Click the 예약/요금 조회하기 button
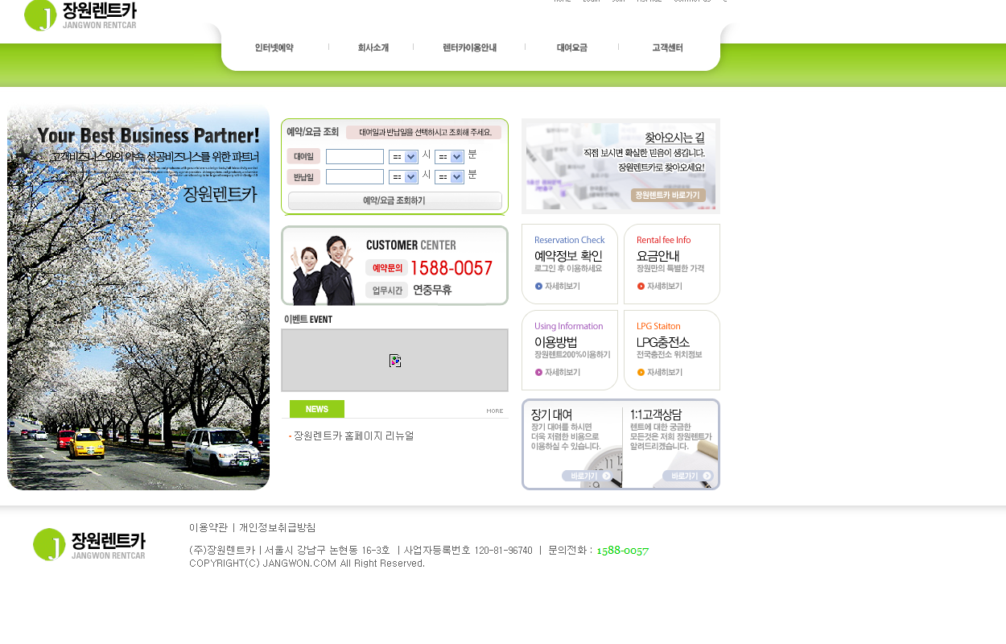The image size is (1006, 644). tap(395, 200)
